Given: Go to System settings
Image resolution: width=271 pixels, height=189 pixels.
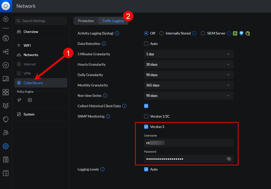Looking at the screenshot, I should (x=29, y=114).
